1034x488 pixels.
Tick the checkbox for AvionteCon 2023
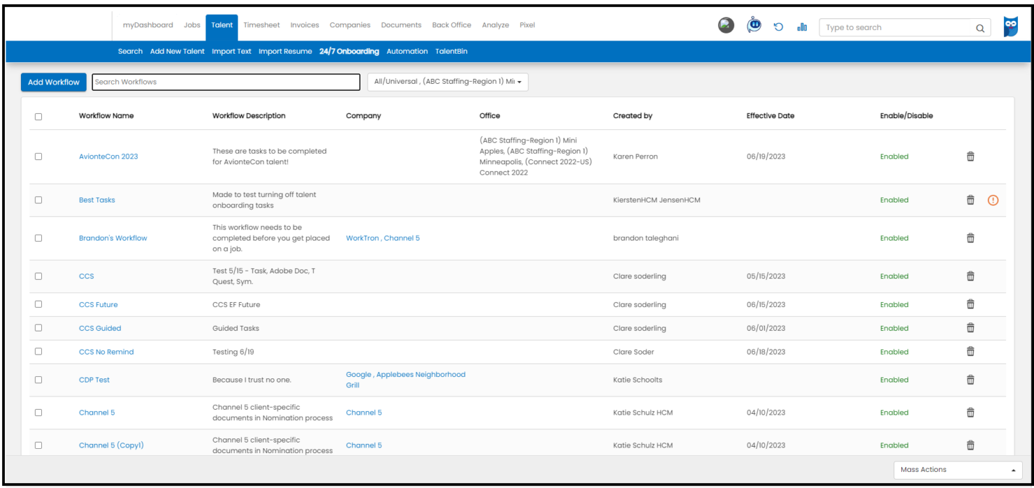[x=39, y=156]
